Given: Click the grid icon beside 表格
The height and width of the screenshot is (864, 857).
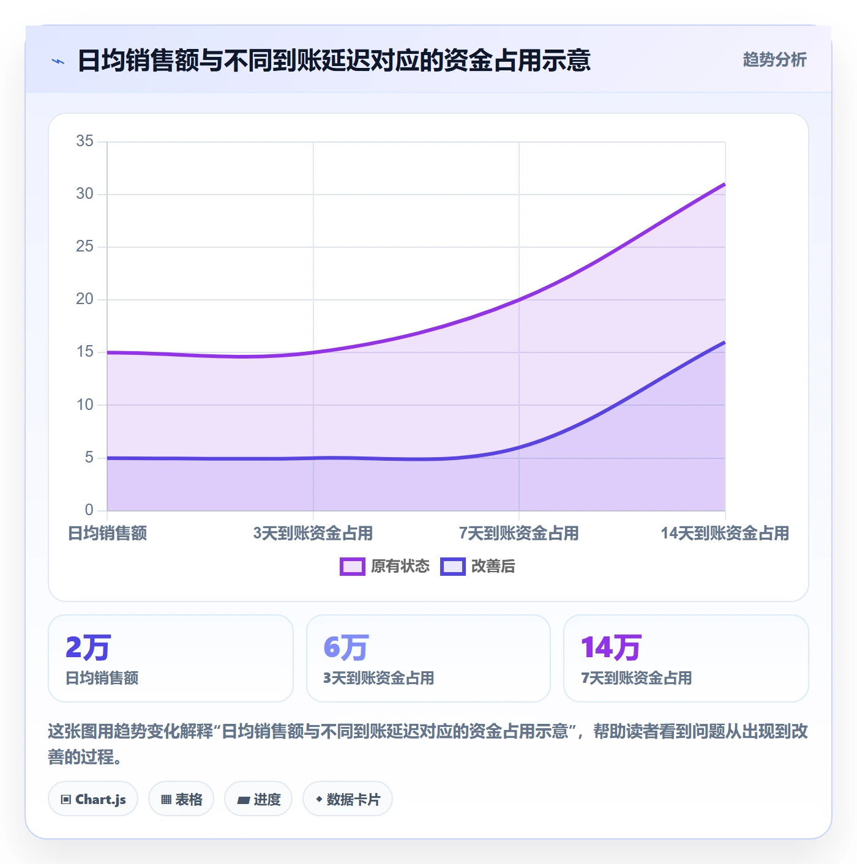Looking at the screenshot, I should (166, 800).
